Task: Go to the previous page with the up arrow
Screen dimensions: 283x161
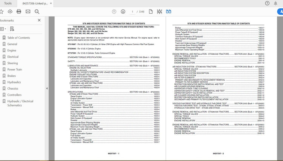Action: [x=114, y=12]
